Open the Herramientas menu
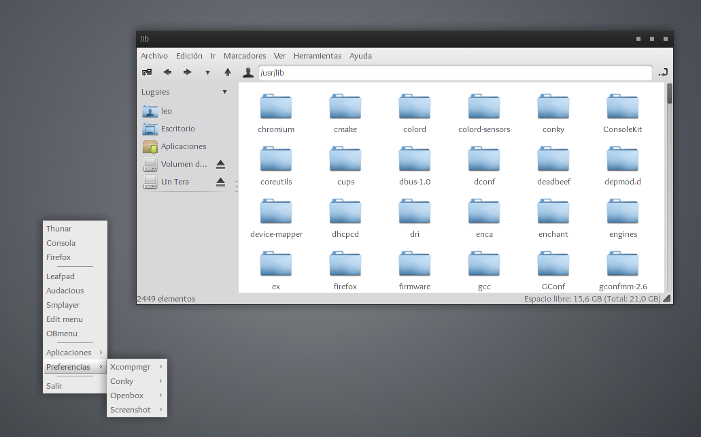Image resolution: width=701 pixels, height=437 pixels. click(318, 56)
